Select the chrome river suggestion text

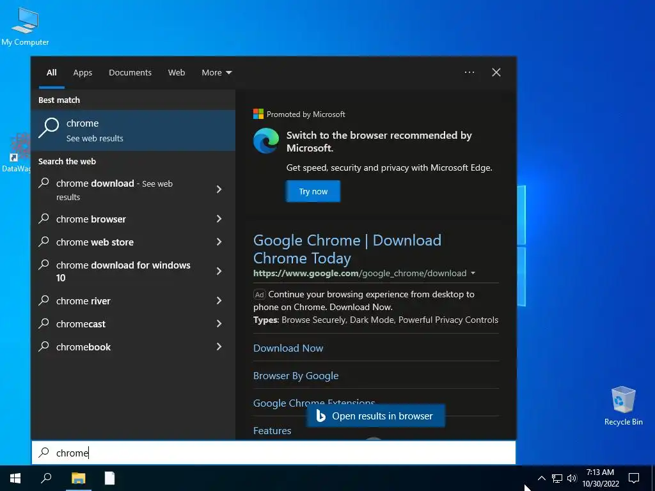(x=84, y=301)
